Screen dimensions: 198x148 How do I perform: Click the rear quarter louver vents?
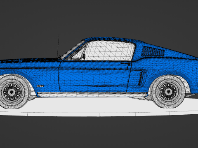coord(153,51)
